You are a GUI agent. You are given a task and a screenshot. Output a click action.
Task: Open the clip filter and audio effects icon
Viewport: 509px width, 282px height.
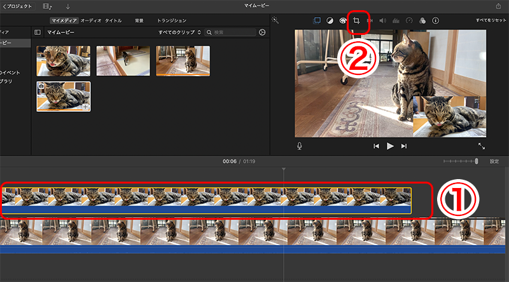(422, 20)
